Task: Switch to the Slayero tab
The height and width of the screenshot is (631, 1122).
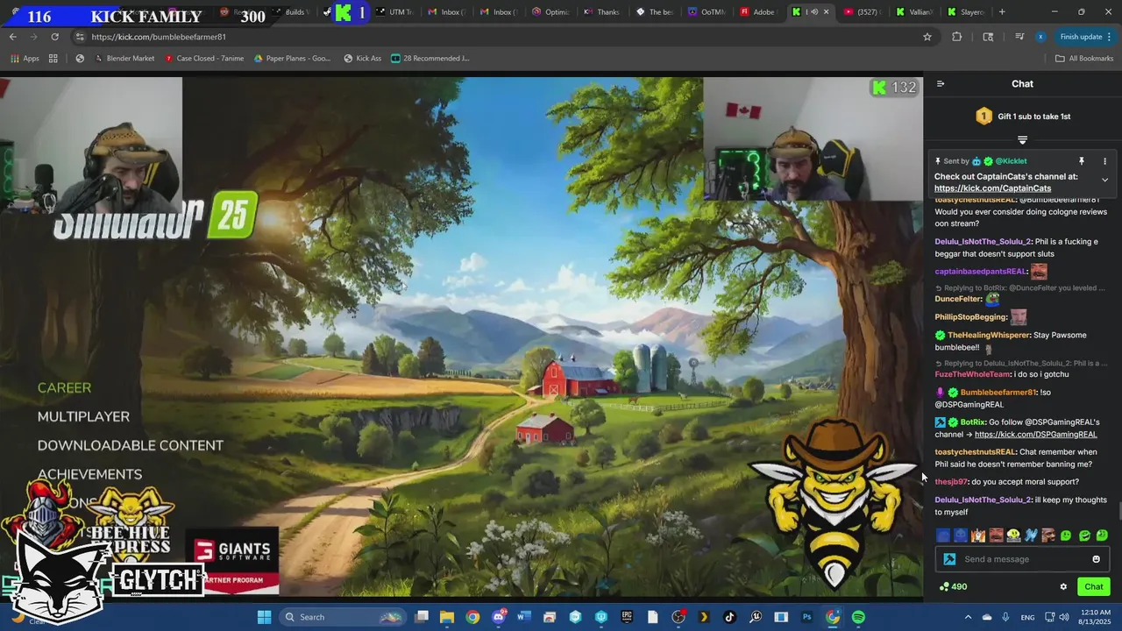Action: tap(966, 12)
